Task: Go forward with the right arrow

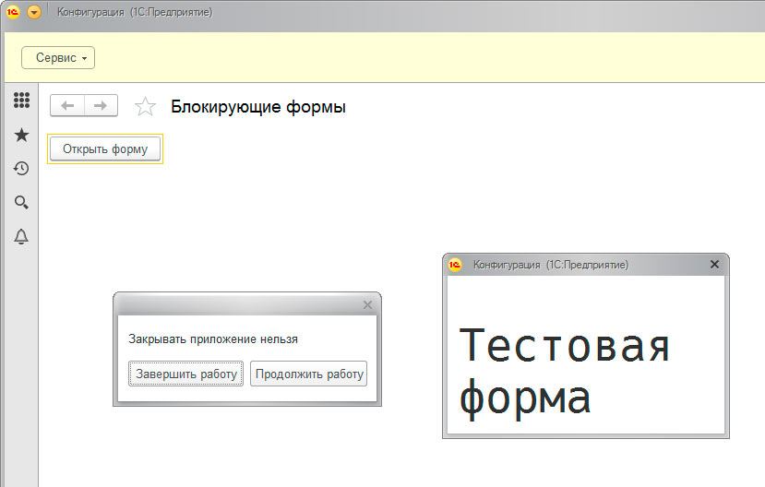Action: [101, 105]
